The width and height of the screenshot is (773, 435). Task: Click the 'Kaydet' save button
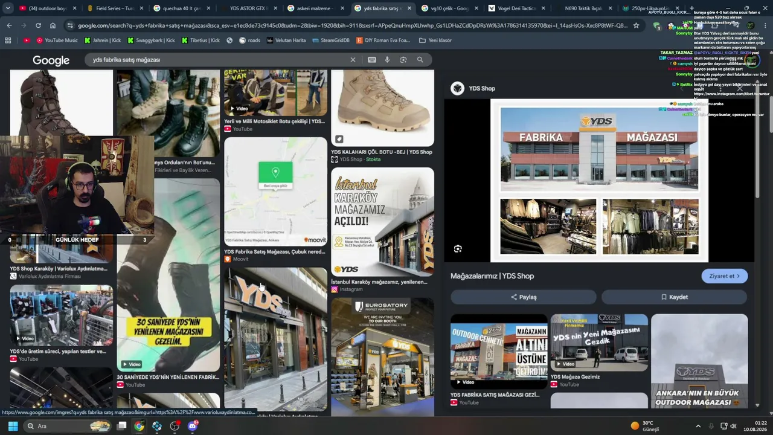[675, 297]
